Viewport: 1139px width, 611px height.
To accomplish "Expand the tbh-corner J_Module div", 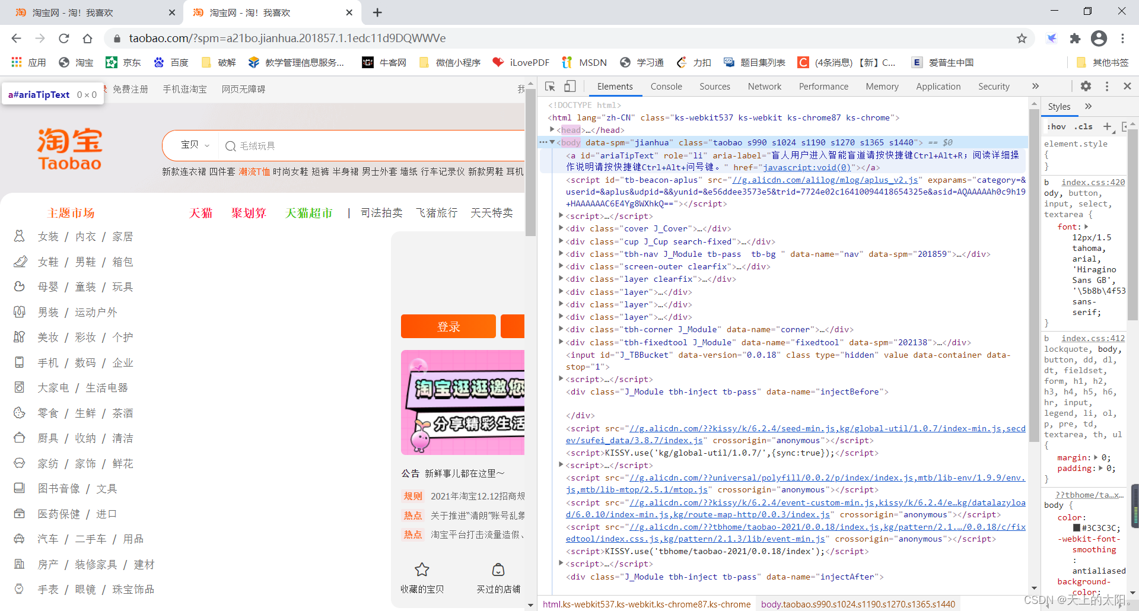I will [561, 329].
